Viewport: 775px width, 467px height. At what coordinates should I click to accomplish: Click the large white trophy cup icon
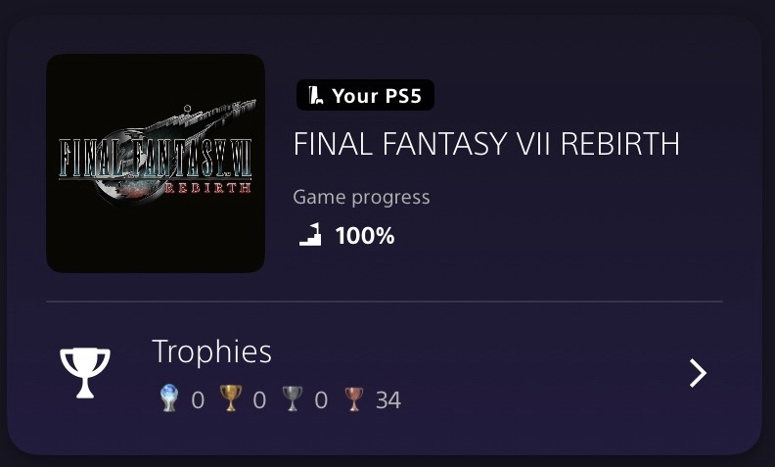point(85,373)
